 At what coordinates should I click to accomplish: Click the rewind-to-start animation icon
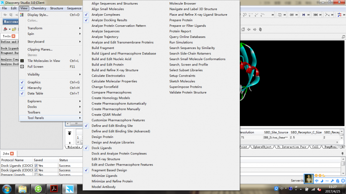(x=316, y=15)
